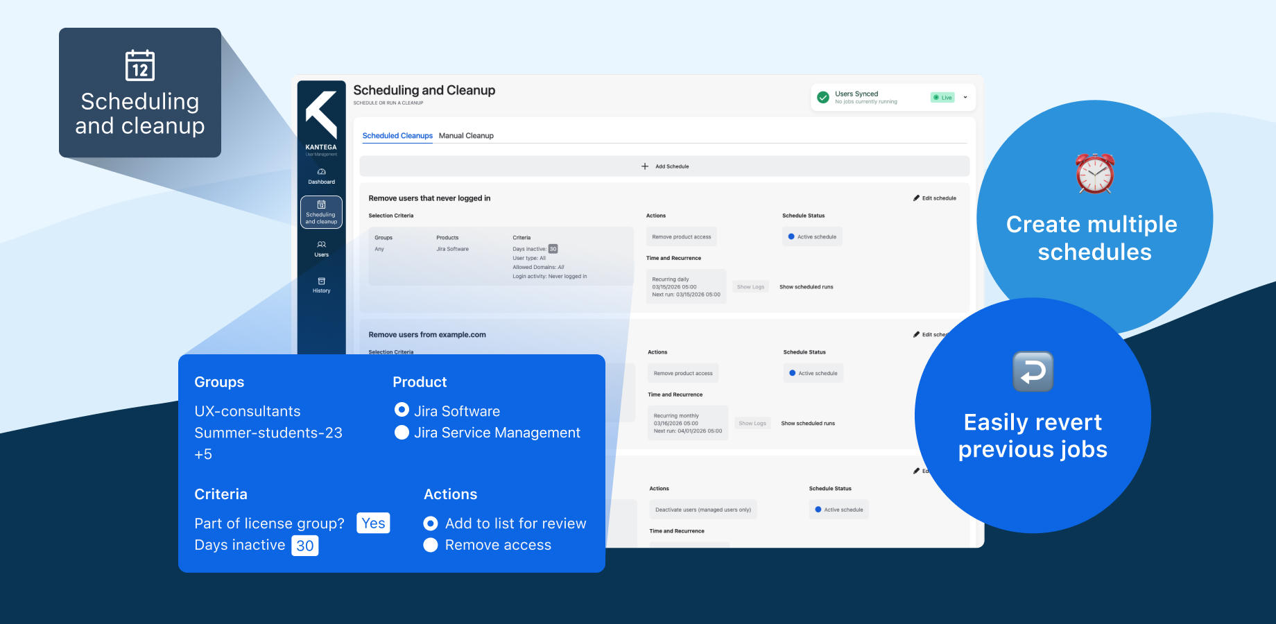
Task: Open the History sidebar icon
Action: pos(321,285)
